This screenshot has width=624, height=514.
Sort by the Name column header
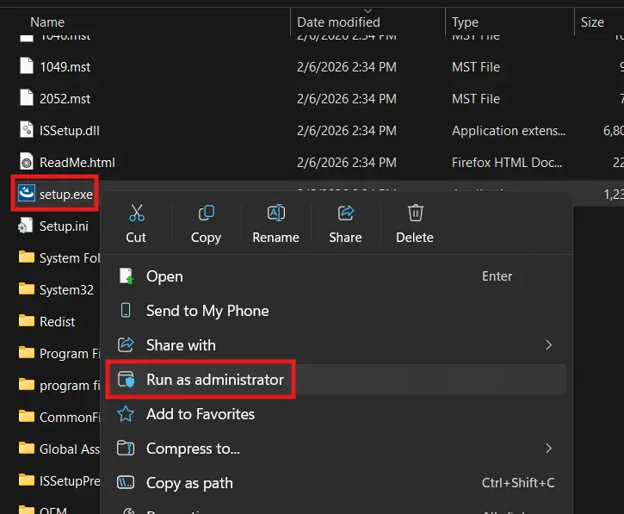point(47,22)
